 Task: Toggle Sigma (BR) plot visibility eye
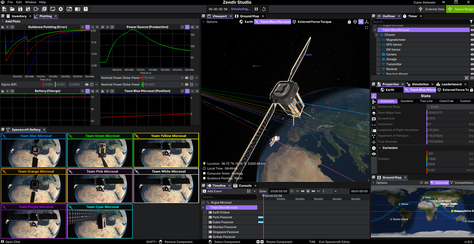pyautogui.click(x=87, y=84)
